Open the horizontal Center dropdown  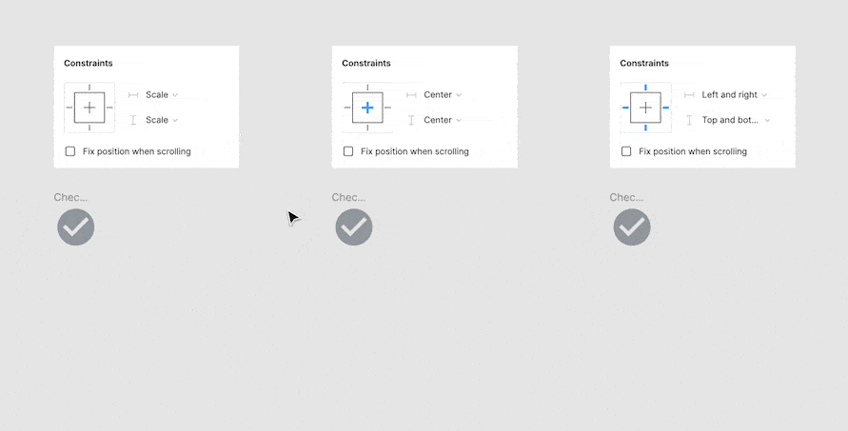pyautogui.click(x=443, y=94)
